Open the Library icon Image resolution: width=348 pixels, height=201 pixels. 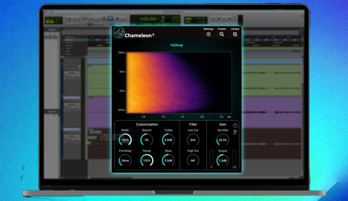click(235, 34)
